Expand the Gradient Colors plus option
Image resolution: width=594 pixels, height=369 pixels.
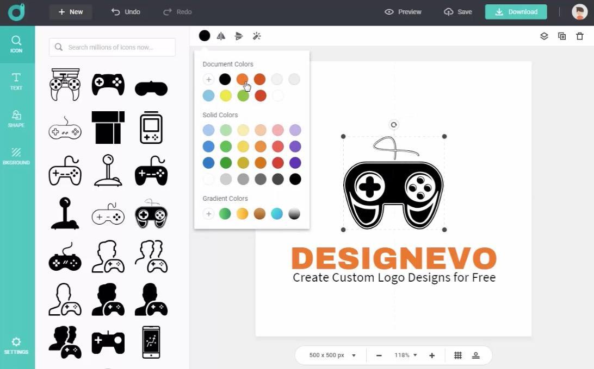click(208, 213)
